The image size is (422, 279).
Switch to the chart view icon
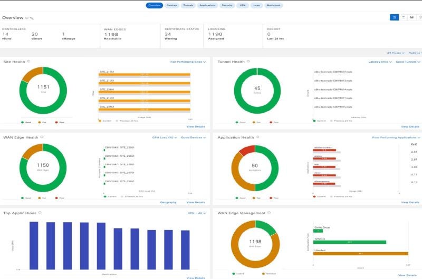(411, 17)
